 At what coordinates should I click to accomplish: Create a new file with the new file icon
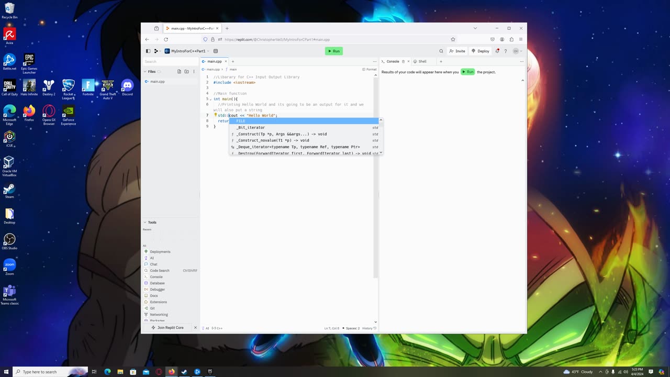tap(179, 71)
